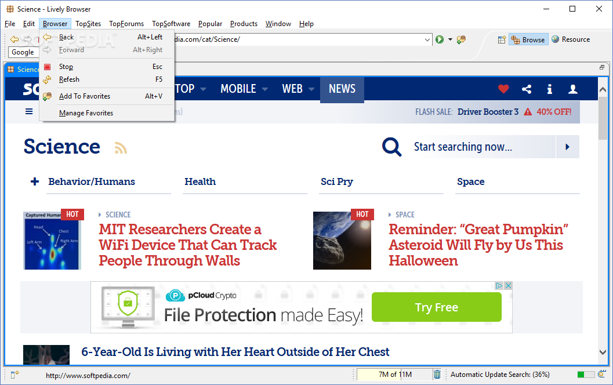Switch to Resource mode
This screenshot has height=385, width=613.
(x=571, y=39)
